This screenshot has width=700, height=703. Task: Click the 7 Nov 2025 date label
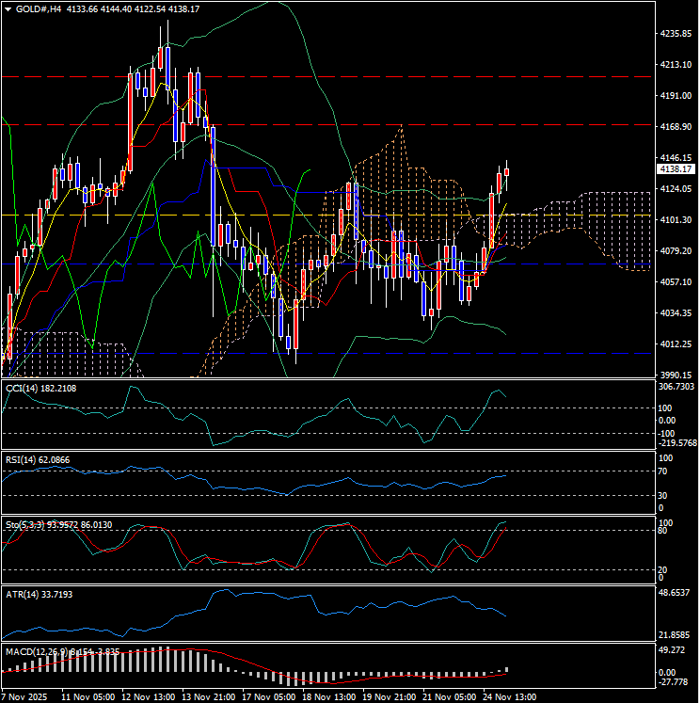click(24, 696)
